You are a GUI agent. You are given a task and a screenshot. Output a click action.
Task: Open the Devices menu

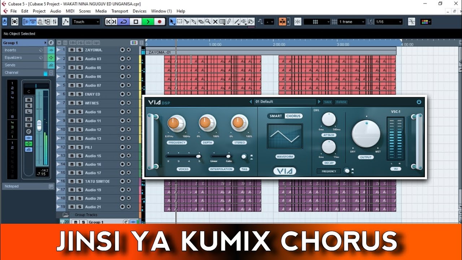139,11
